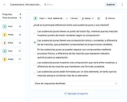Click multiple-choice icon on sidebar question 3
This screenshot has height=102, width=127.
[x=20, y=43]
